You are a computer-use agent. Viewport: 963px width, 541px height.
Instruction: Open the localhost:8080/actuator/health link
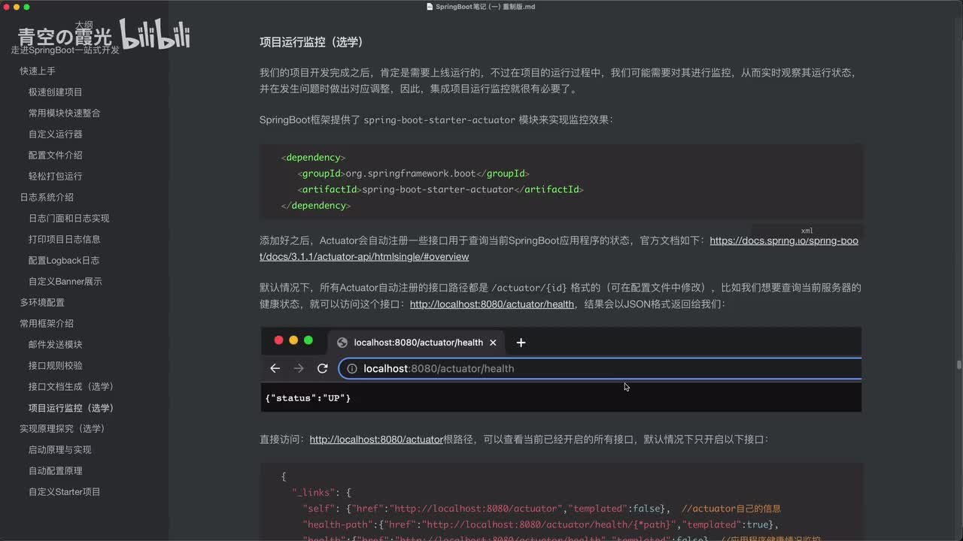pos(492,304)
